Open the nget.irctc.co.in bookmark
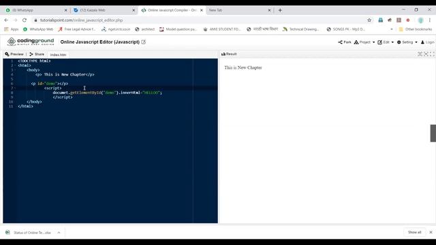Screen dimensions: 436x245 coord(116,29)
